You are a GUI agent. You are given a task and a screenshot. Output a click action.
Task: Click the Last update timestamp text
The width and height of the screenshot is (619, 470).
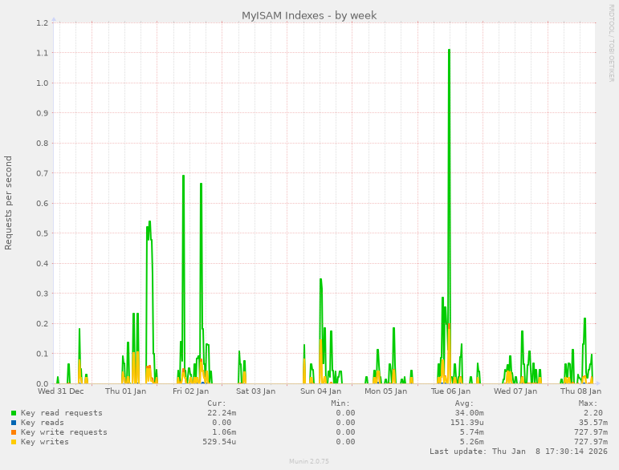(x=519, y=452)
